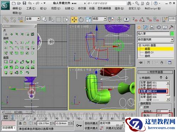177x132 pixels.
Task: Open the 编辑(E) menu
Action: (x=17, y=8)
